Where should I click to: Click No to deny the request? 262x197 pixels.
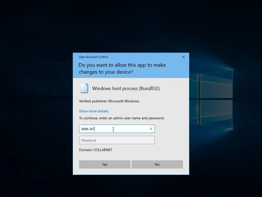click(x=157, y=164)
